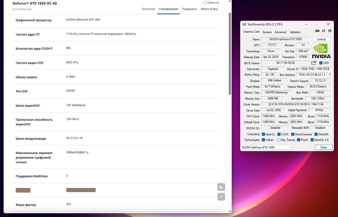338x217 pixels.
Task: Toggle the DirectML checkbox
Action: click(x=316, y=134)
